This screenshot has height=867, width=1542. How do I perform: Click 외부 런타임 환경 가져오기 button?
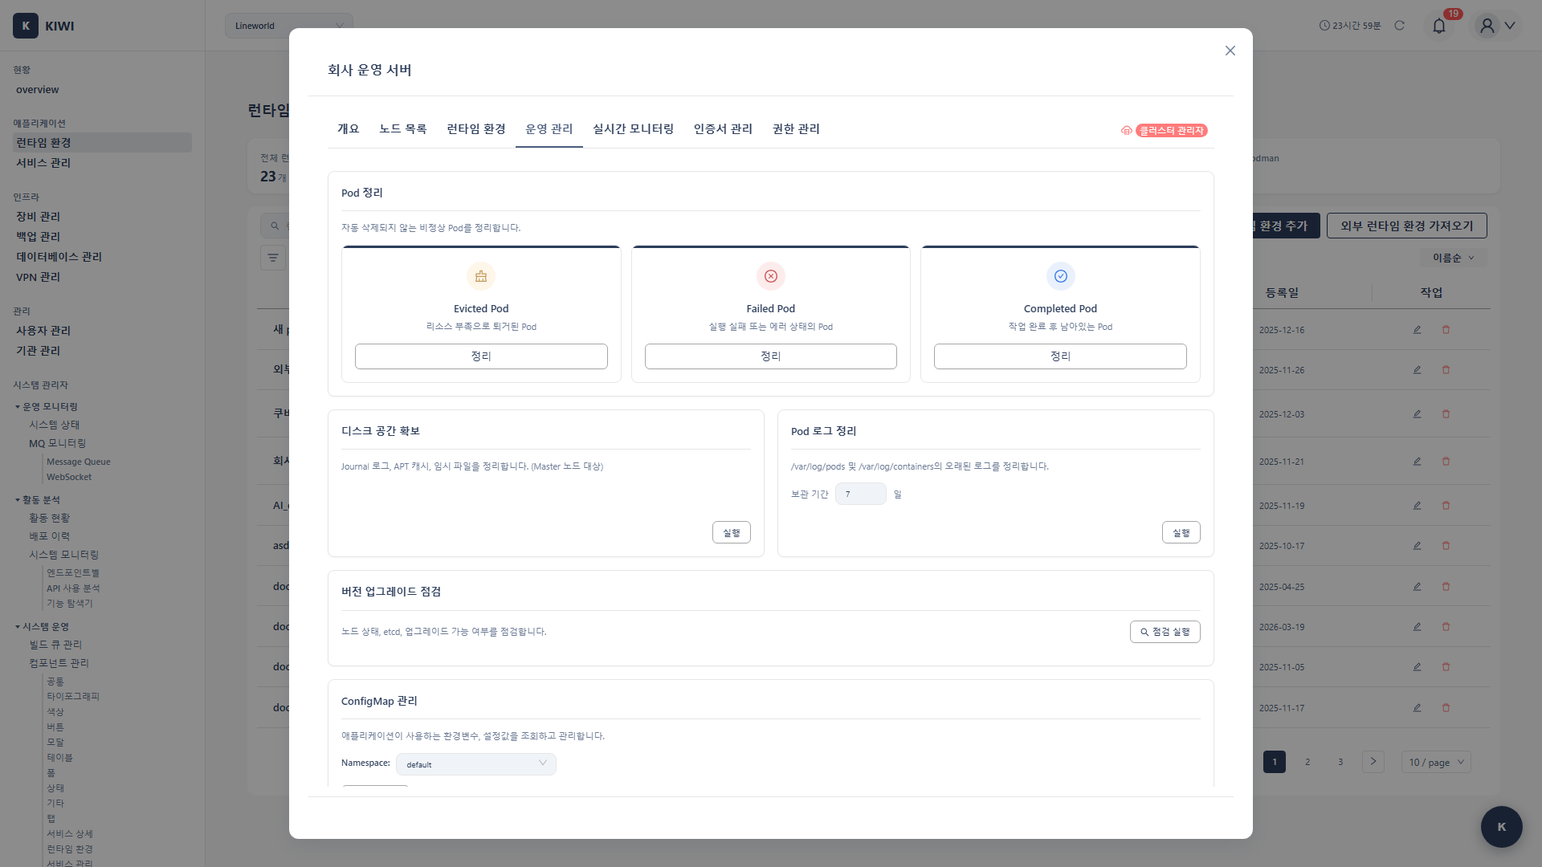click(1406, 226)
